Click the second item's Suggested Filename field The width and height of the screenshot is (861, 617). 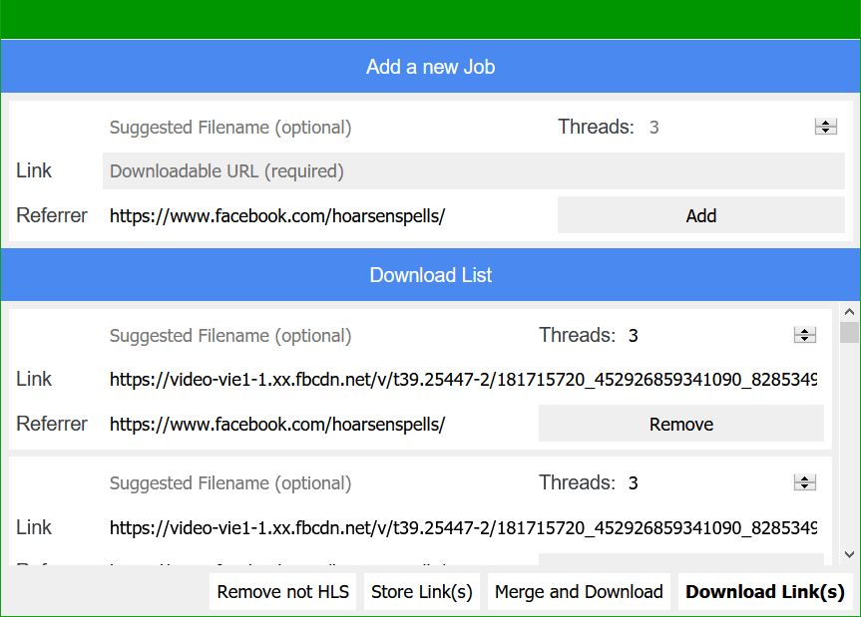(309, 483)
